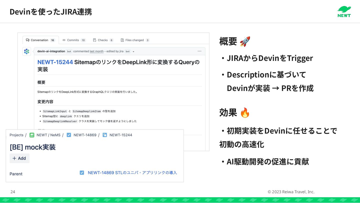Click the SitemapDeeplinkItem code label
The image size is (360, 203).
pos(86,111)
